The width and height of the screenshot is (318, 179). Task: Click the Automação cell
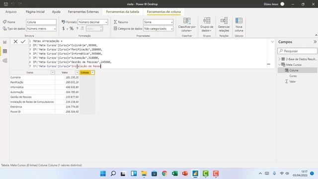pos(32,92)
